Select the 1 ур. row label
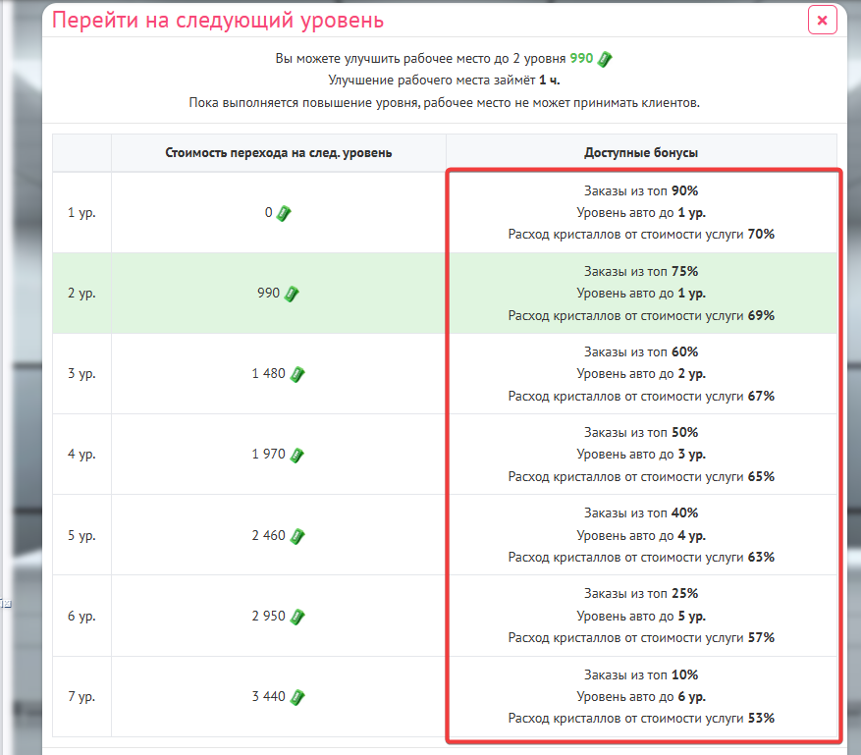 tap(81, 212)
